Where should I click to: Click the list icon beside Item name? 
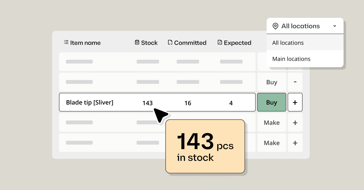pyautogui.click(x=66, y=42)
